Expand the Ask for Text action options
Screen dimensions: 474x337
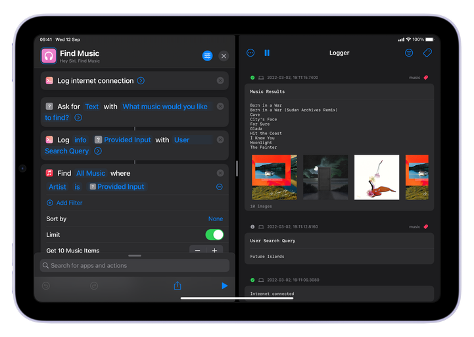point(78,117)
